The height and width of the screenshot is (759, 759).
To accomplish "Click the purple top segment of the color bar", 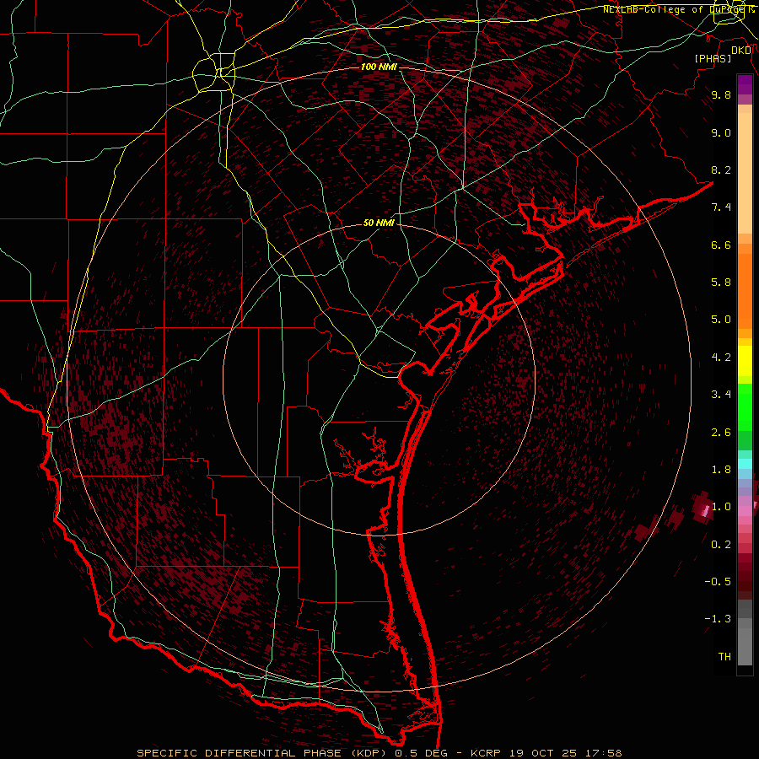I will point(745,84).
